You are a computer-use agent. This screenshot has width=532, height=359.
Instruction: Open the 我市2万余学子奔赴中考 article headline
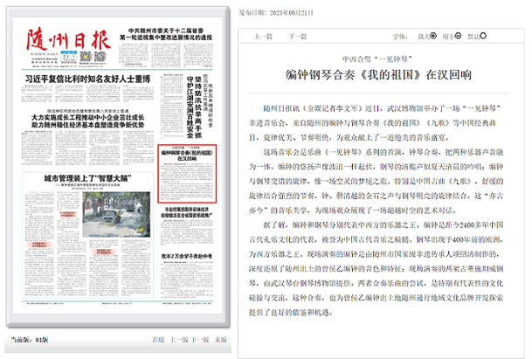click(187, 256)
